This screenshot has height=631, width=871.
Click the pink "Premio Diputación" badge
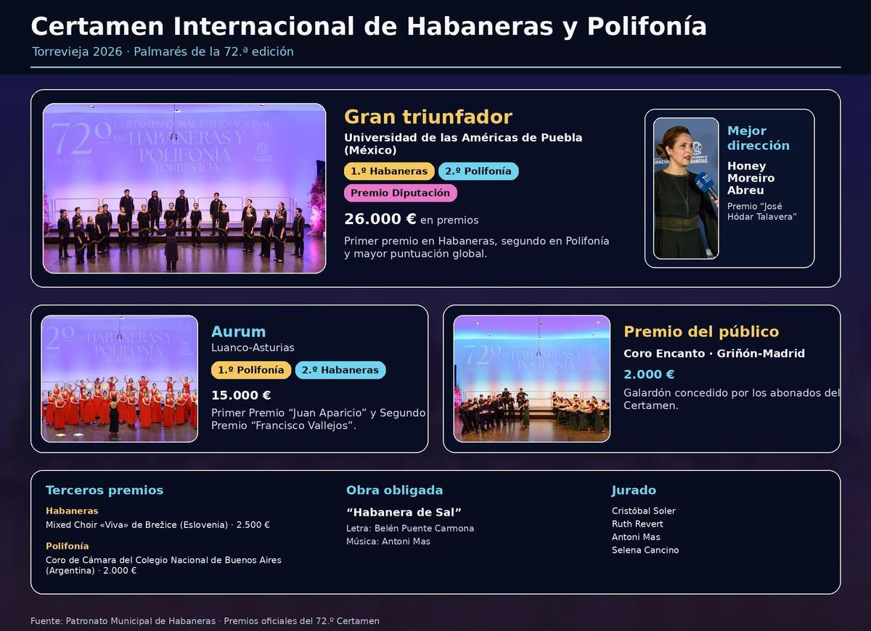(401, 193)
